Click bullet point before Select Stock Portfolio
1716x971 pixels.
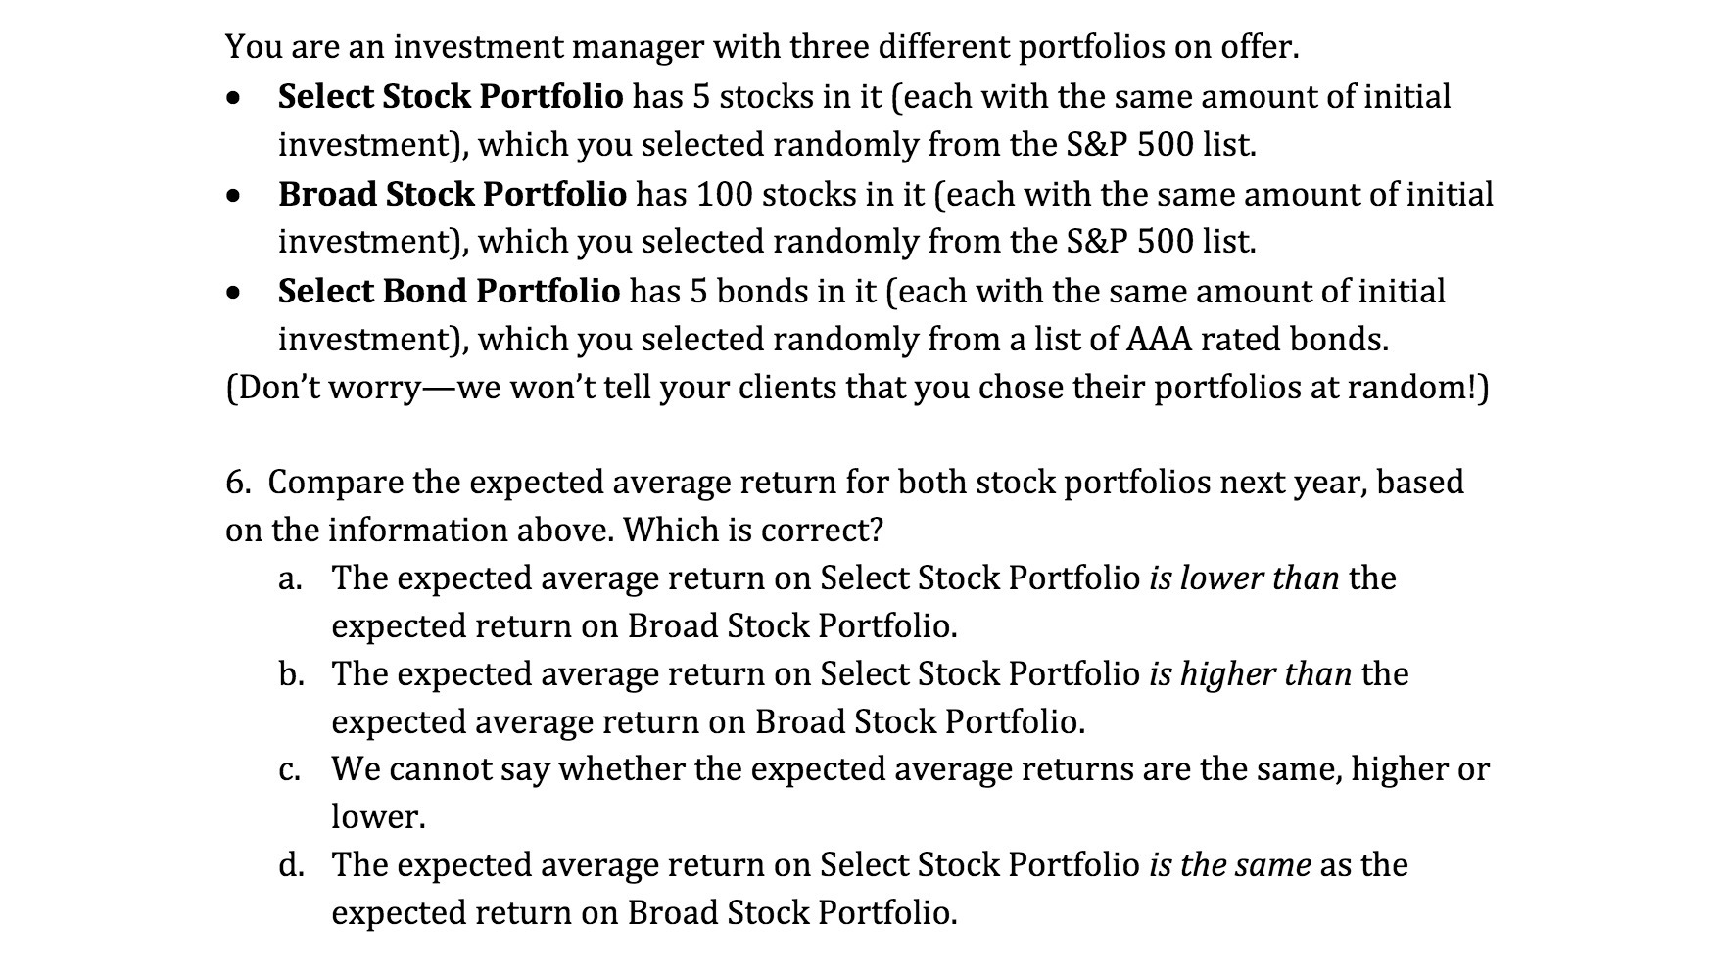coord(232,99)
